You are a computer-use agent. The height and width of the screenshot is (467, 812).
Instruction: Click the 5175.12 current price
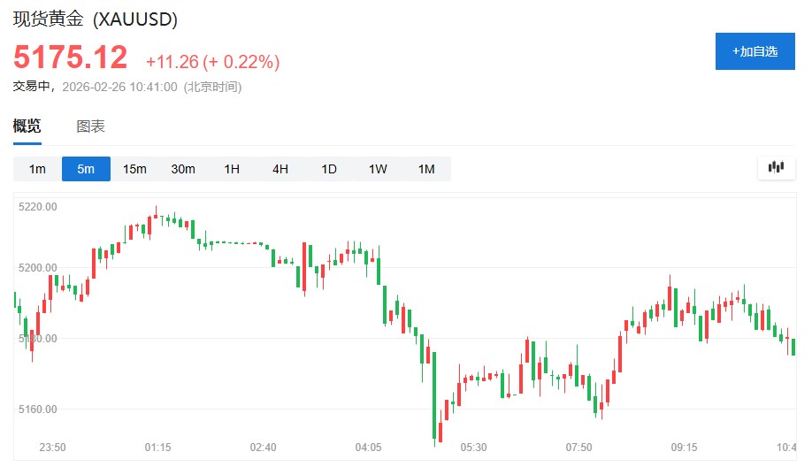point(70,58)
